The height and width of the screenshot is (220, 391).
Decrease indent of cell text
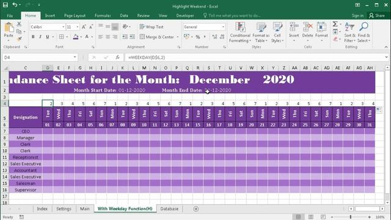point(125,37)
